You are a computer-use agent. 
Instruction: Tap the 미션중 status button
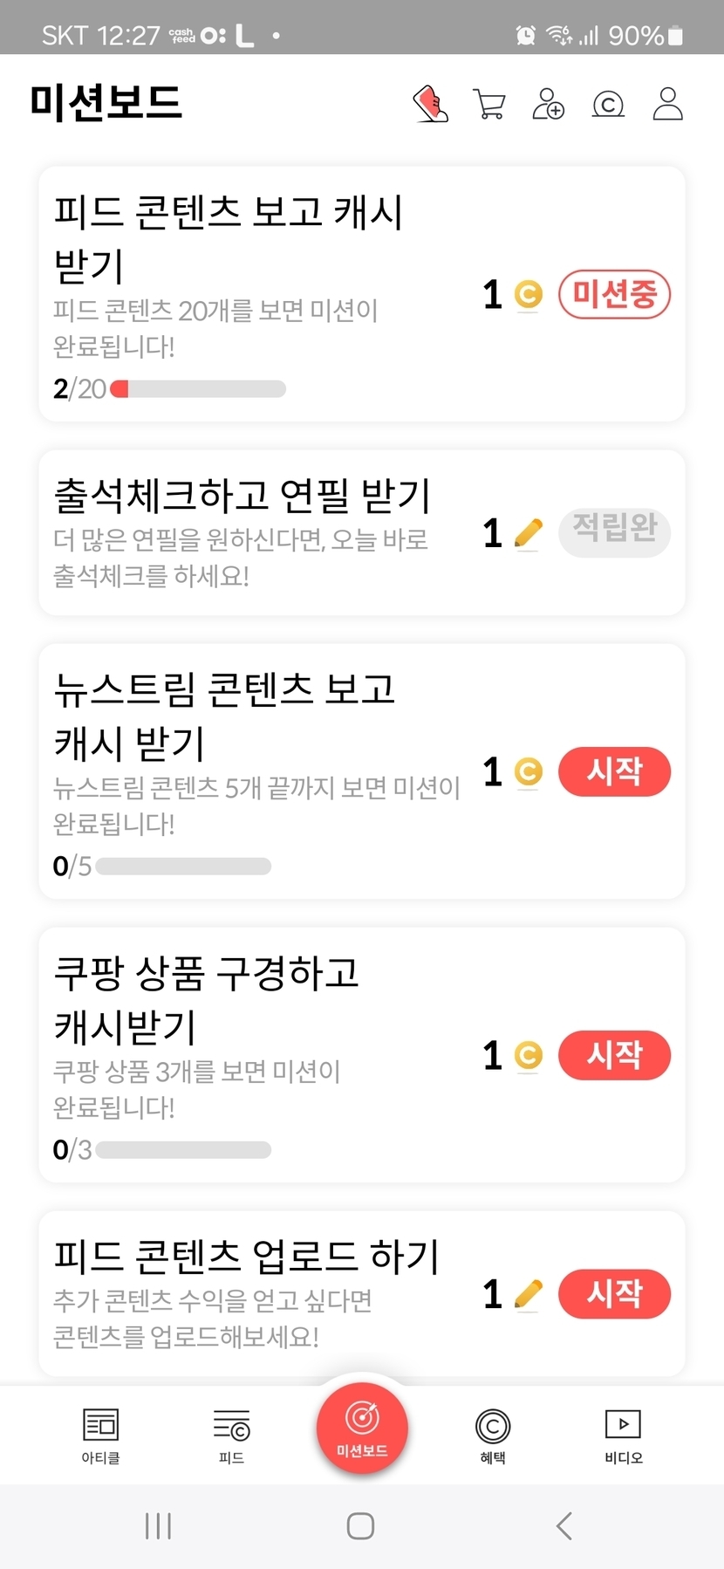(614, 295)
